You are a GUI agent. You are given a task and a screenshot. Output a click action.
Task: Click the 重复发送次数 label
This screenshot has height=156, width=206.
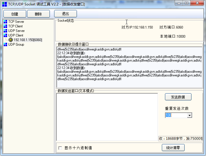coord(177,109)
